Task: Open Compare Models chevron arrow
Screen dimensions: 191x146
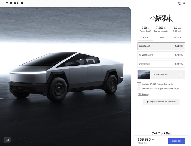Action: (x=181, y=75)
